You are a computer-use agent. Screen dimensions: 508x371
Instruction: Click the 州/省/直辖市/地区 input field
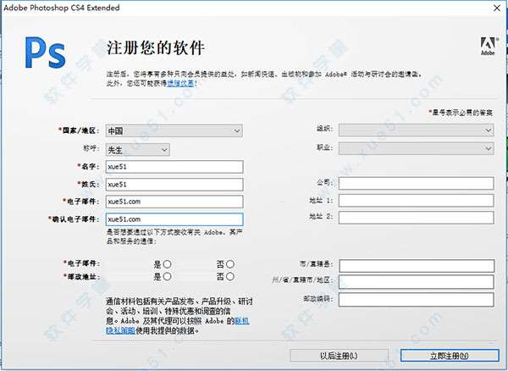coord(417,282)
